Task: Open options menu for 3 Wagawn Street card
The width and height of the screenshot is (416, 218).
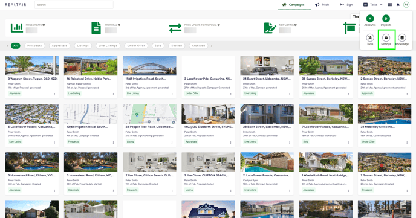Action: pos(54,94)
